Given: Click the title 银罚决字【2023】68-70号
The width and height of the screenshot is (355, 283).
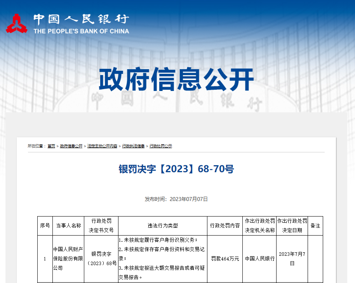Looking at the screenshot, I should tap(176, 169).
